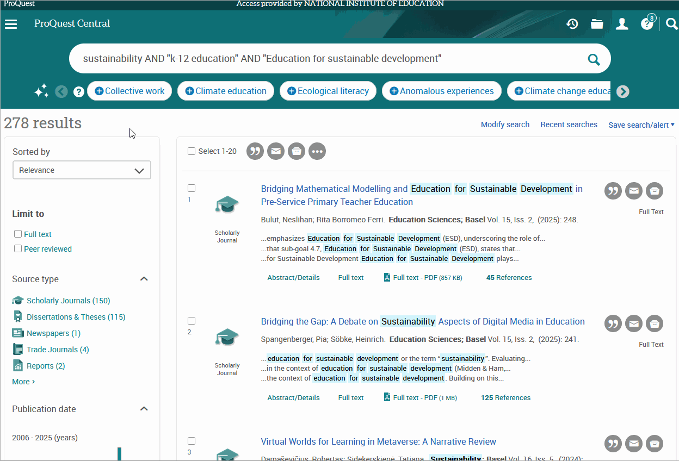
Task: Enable the Peer reviewed limiter
Action: [18, 248]
